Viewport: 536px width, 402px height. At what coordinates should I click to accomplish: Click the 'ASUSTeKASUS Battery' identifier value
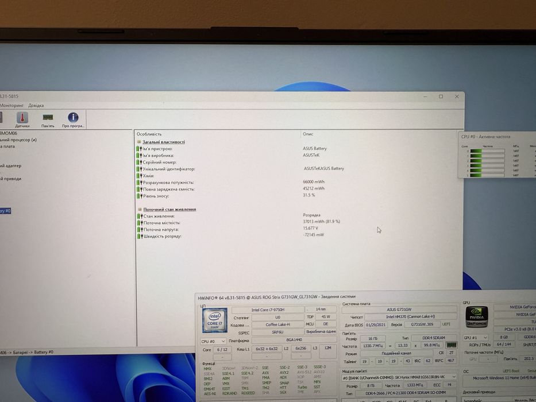click(x=324, y=168)
